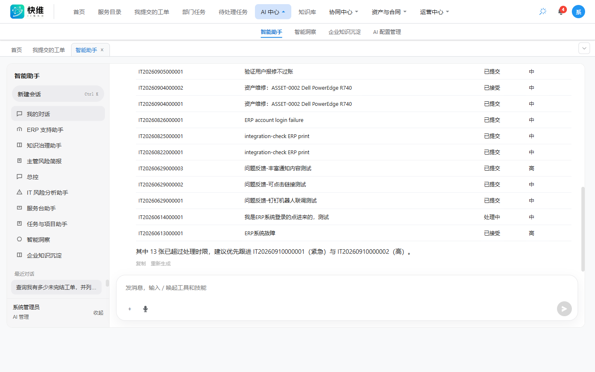
Task: Click the 企业知识沉淀 icon in sidebar
Action: tap(19, 255)
